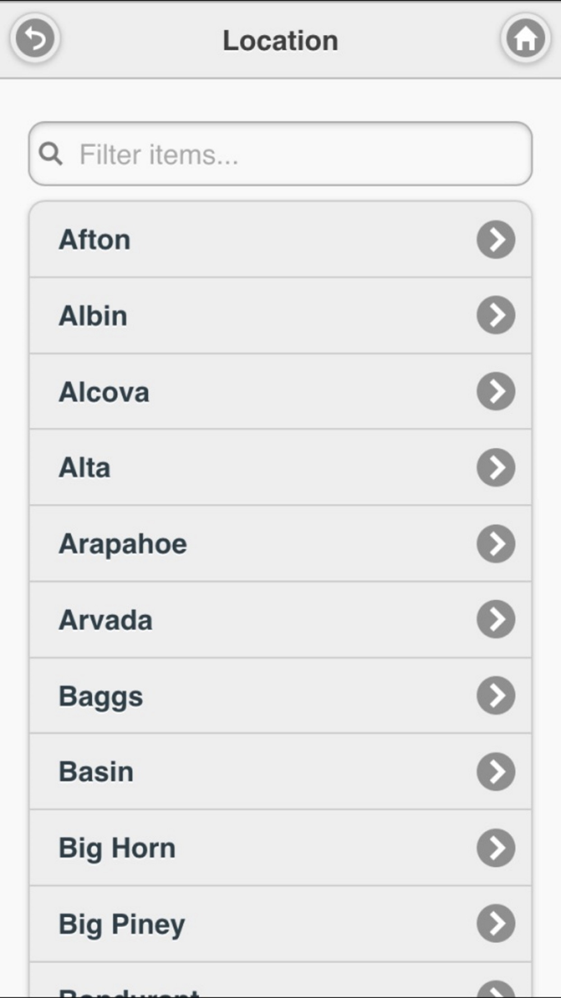Choose Albin from the list
This screenshot has height=998, width=561.
click(280, 315)
